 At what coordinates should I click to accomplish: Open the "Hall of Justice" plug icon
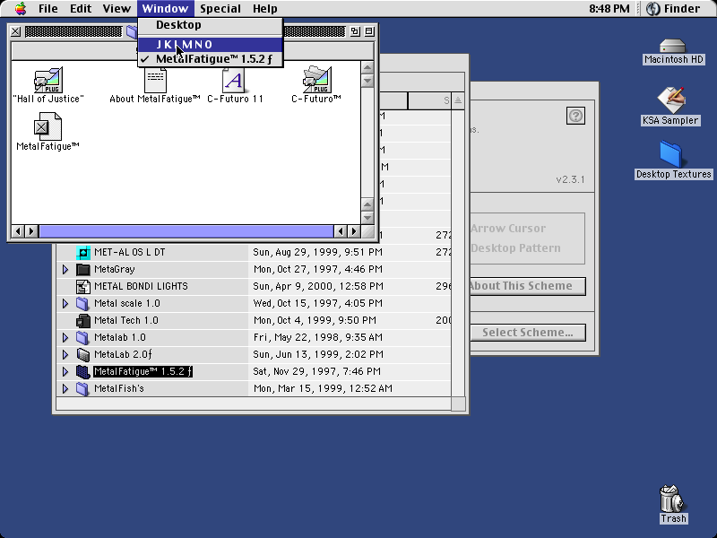pos(48,80)
